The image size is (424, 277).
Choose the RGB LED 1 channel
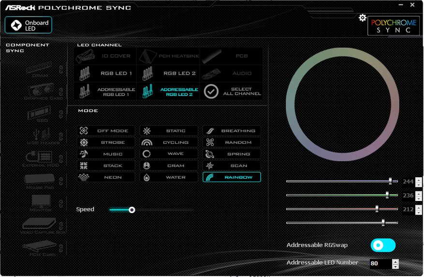click(105, 74)
